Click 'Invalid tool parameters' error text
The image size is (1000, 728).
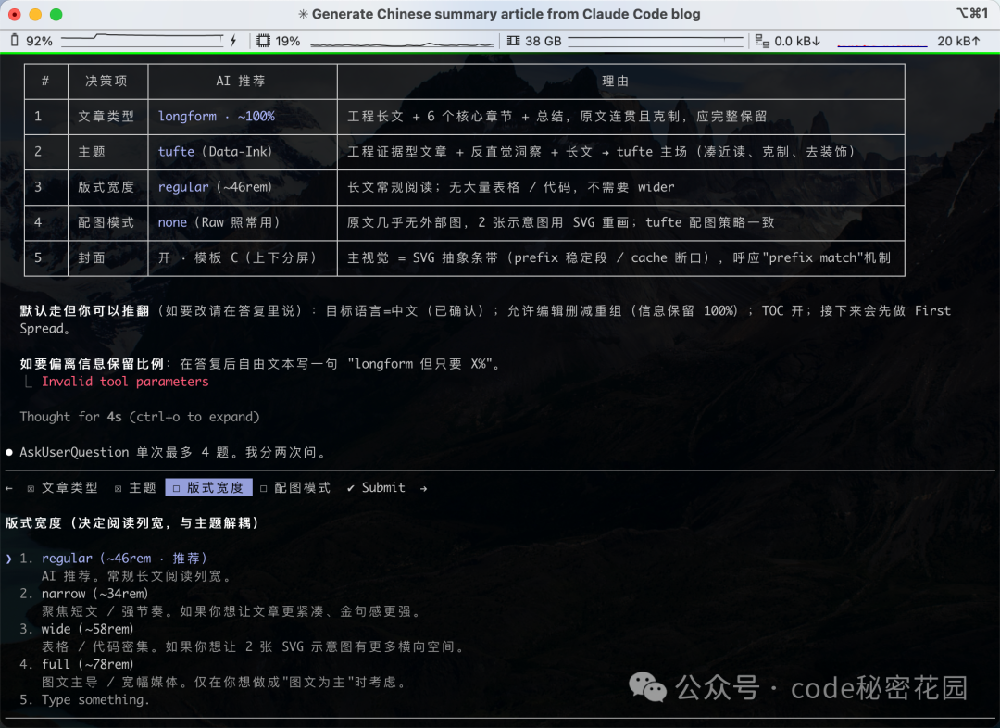tap(125, 382)
